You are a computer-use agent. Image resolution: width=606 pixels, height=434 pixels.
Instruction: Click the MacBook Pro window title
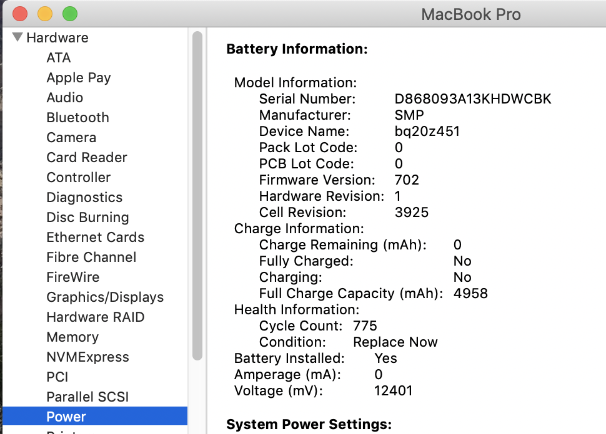pos(470,15)
